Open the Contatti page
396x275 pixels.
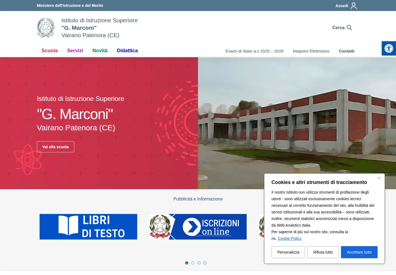point(346,51)
